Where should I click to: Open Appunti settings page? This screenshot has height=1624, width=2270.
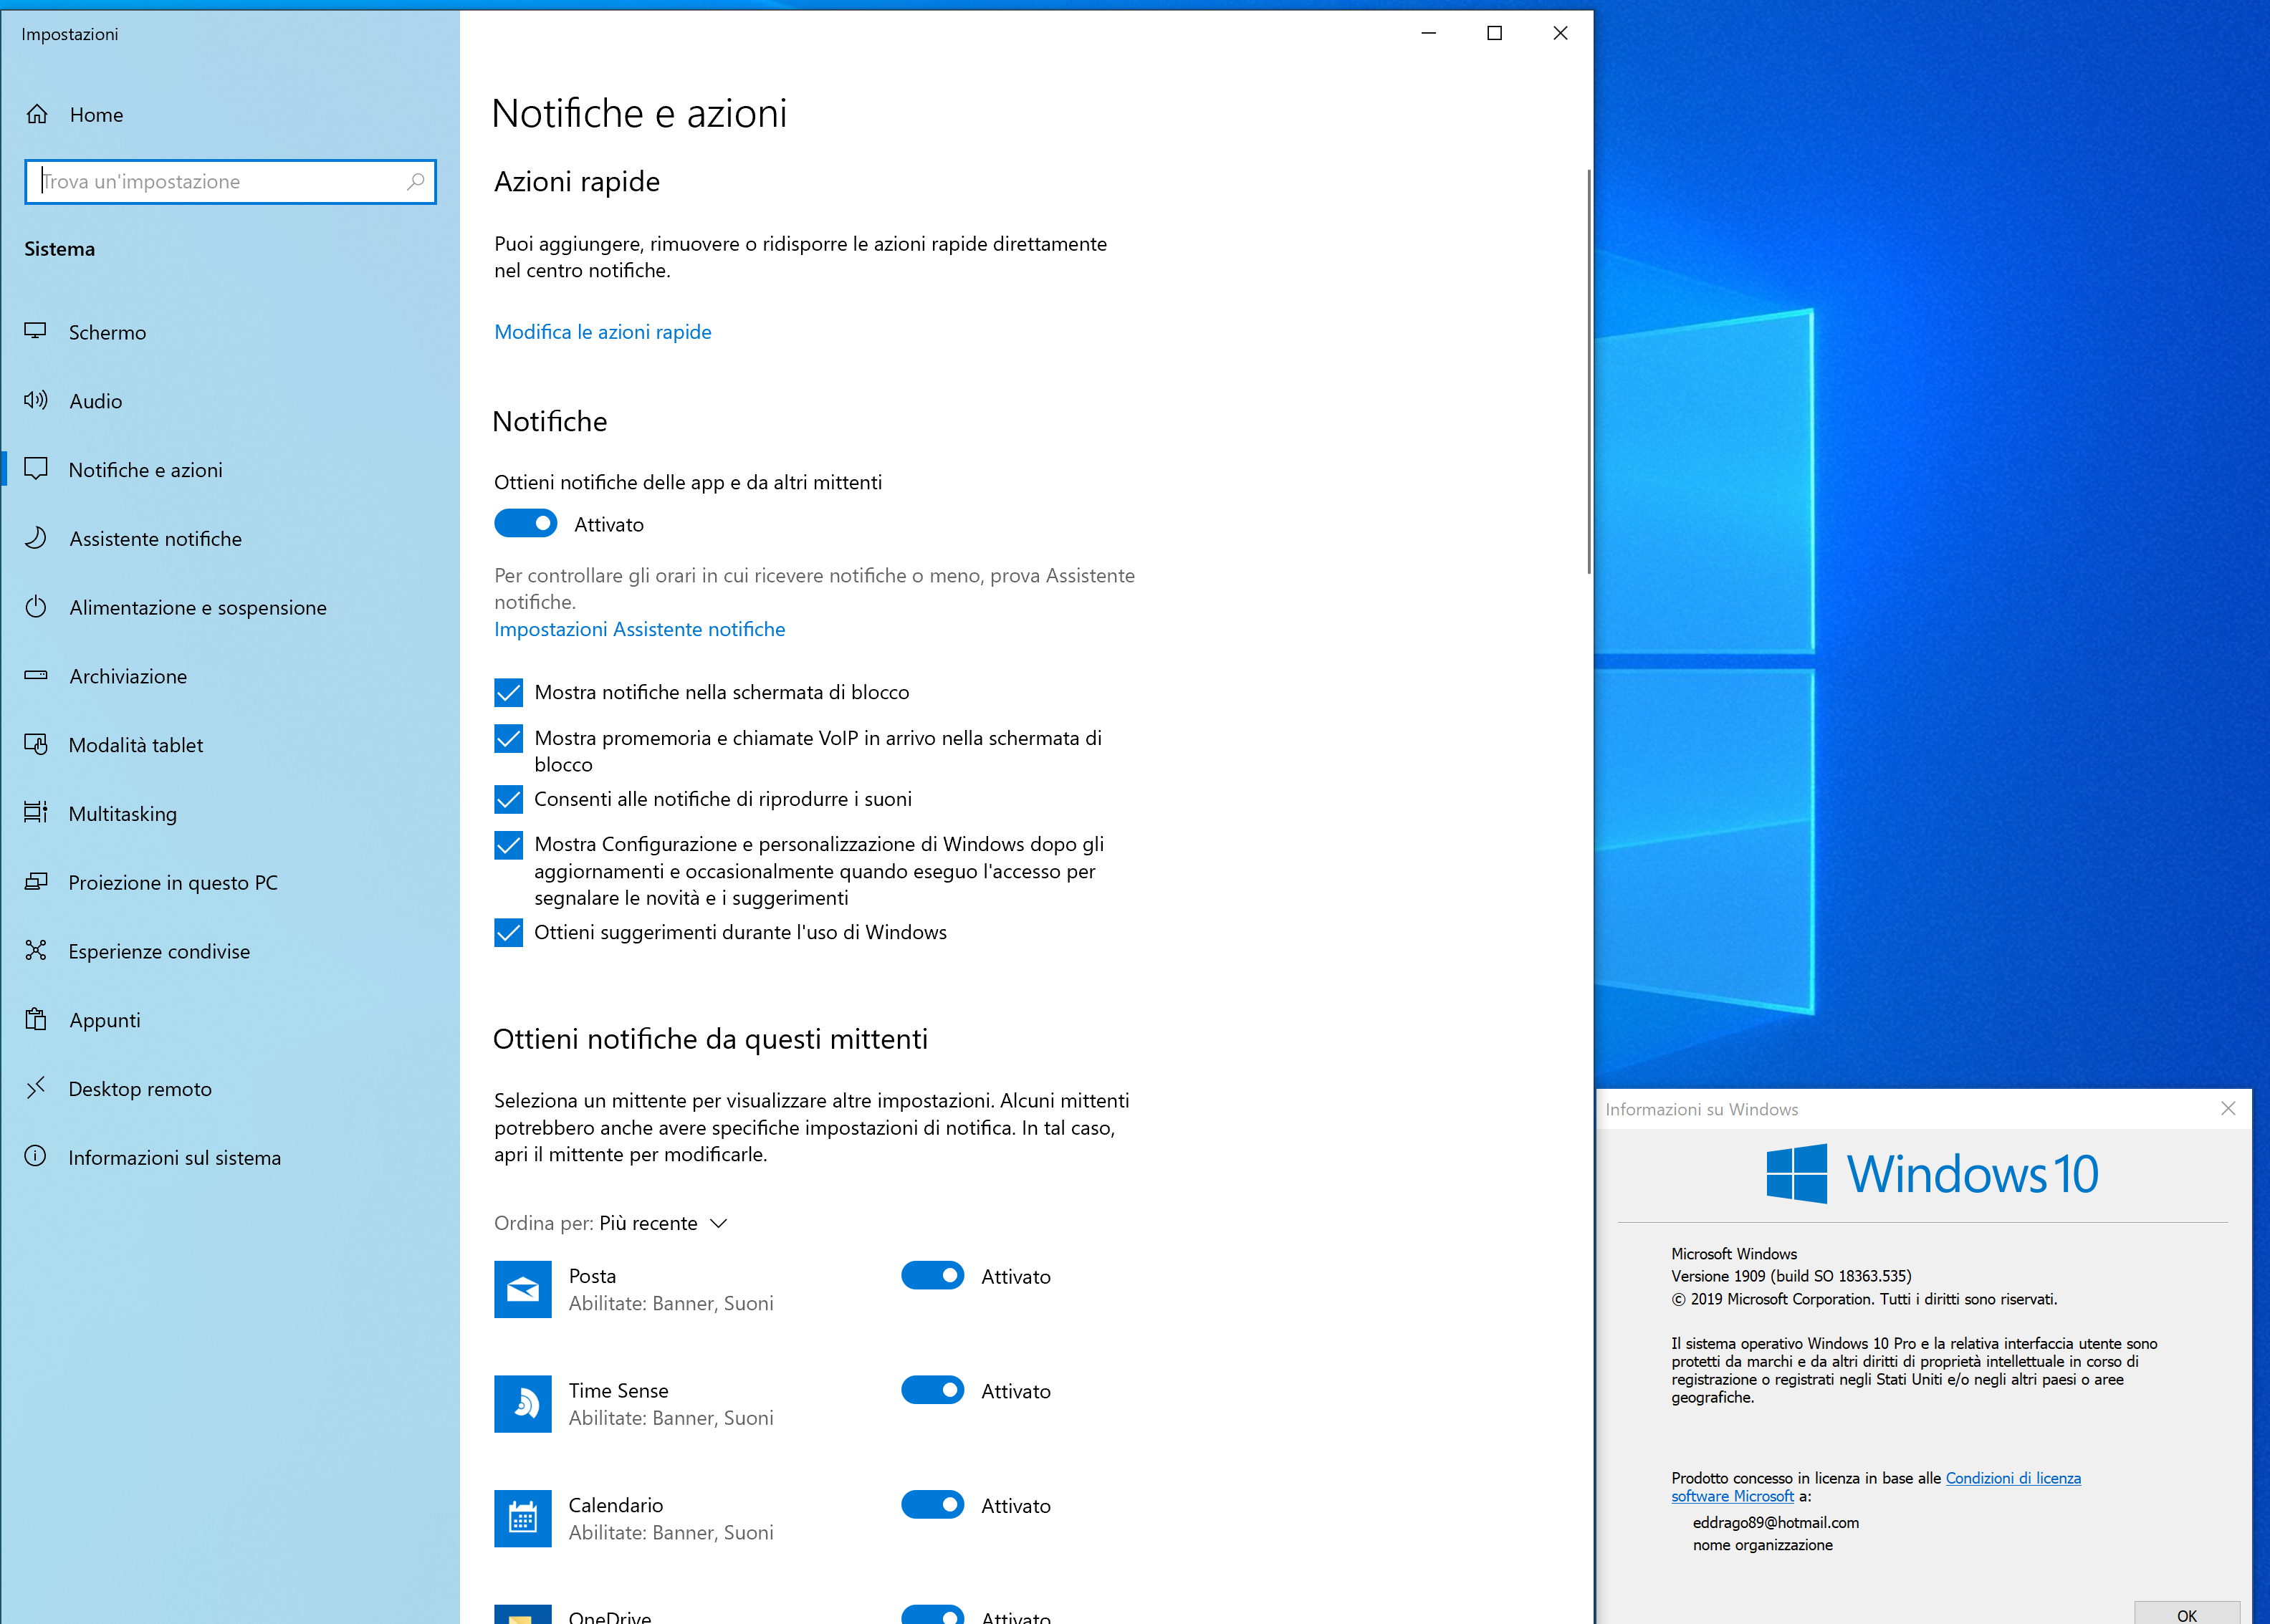coord(230,1020)
